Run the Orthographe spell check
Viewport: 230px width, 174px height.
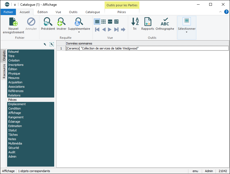point(165,22)
